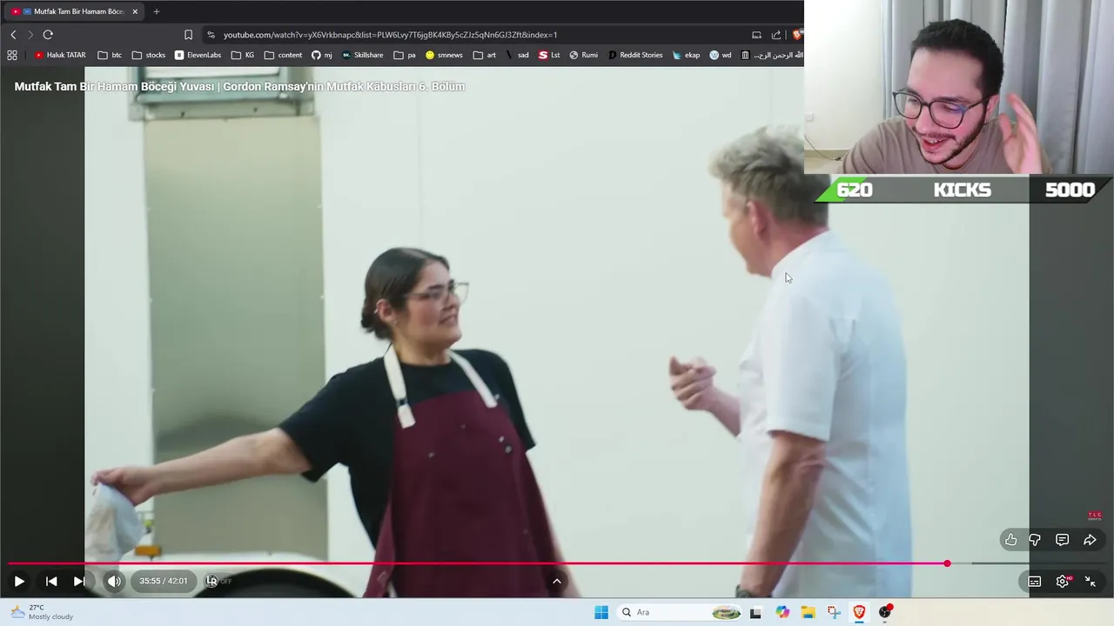Open Task View on taskbar

pyautogui.click(x=755, y=612)
